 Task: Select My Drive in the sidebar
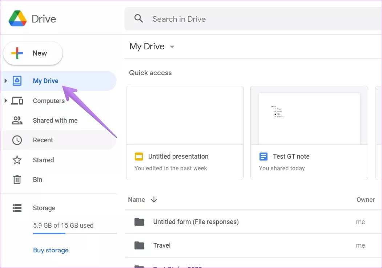45,81
